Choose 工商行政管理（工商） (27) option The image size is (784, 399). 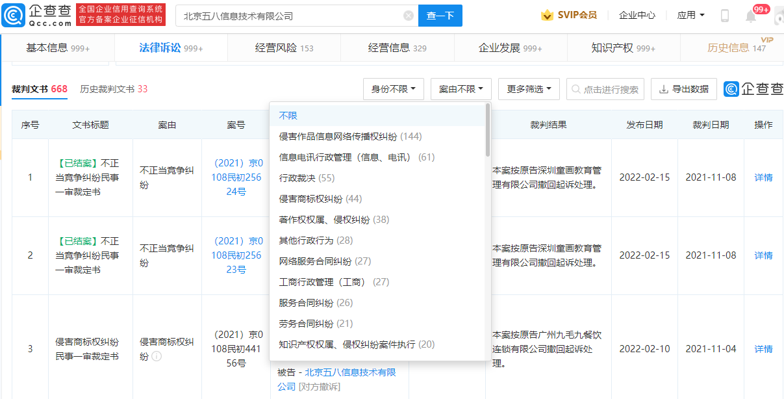pyautogui.click(x=377, y=282)
